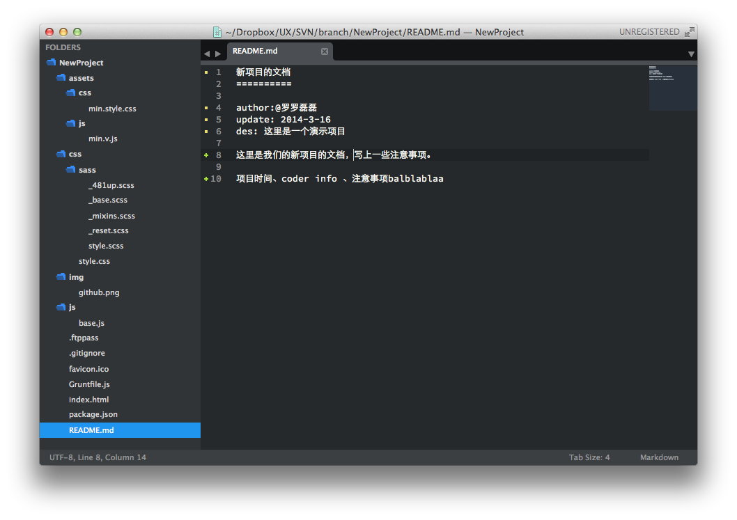737x520 pixels.
Task: Click the NewProject root folder icon
Action: click(x=51, y=63)
